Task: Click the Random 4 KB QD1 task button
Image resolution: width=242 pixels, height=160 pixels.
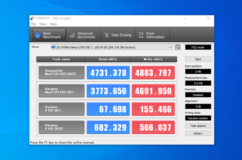Action: pos(62,109)
